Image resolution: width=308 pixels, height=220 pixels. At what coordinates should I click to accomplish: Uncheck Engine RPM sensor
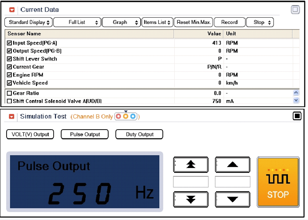point(9,75)
